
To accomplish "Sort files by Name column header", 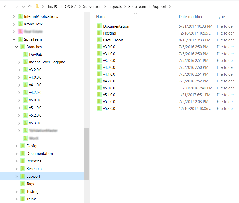I will point(101,17).
